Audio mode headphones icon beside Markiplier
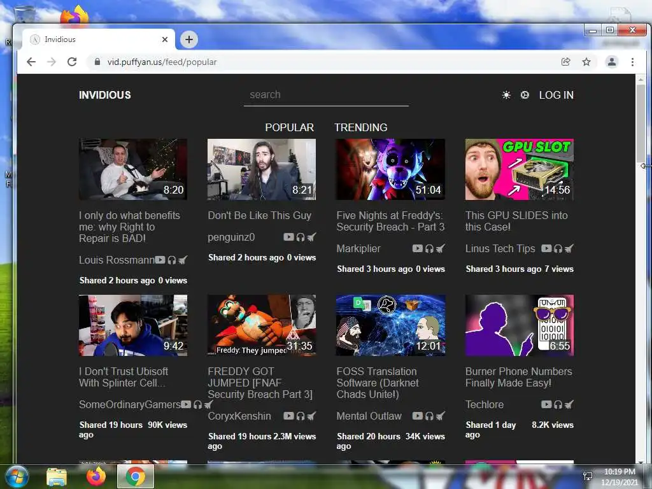 pos(429,249)
